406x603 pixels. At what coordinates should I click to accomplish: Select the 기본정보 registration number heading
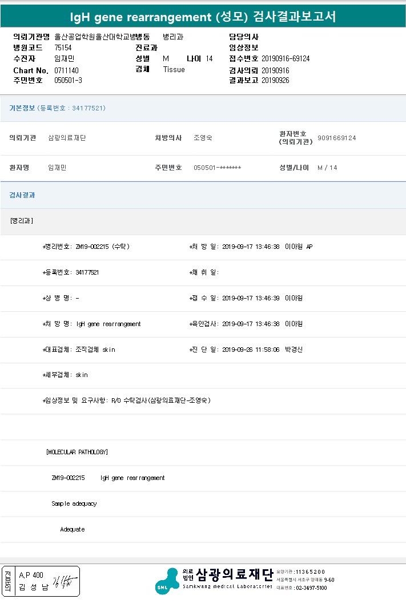57,108
